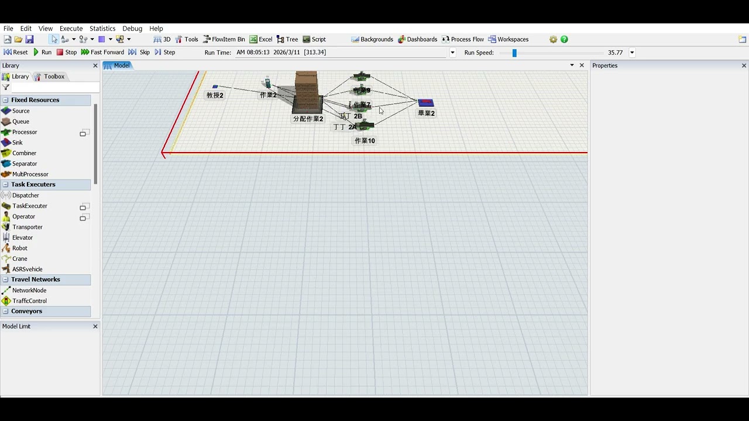Reset the simulation model

click(16, 52)
